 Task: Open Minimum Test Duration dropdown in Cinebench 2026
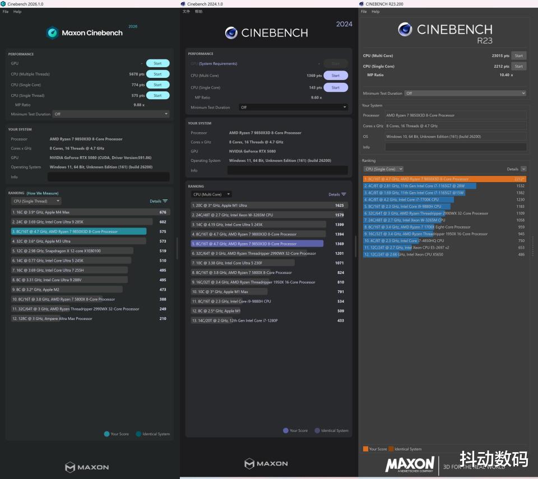(x=111, y=114)
